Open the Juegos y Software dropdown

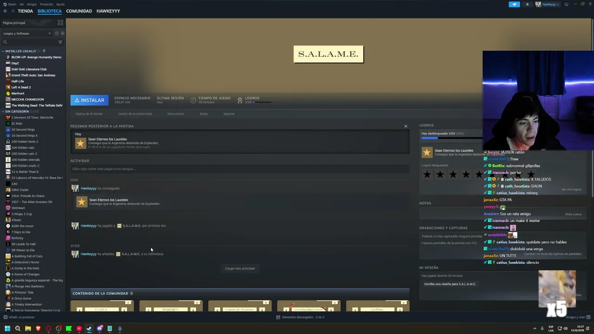pyautogui.click(x=27, y=33)
